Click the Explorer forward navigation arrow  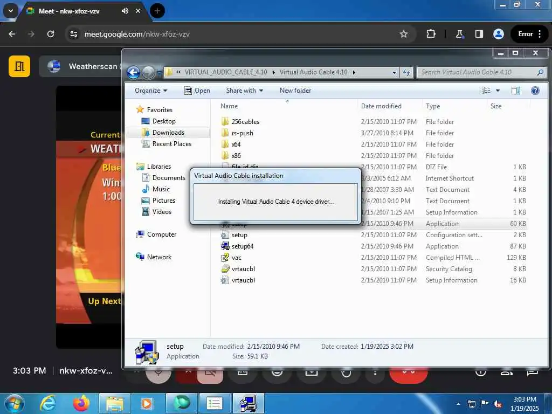coord(148,73)
